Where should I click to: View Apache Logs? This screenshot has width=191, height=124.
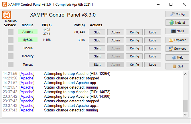153,32
